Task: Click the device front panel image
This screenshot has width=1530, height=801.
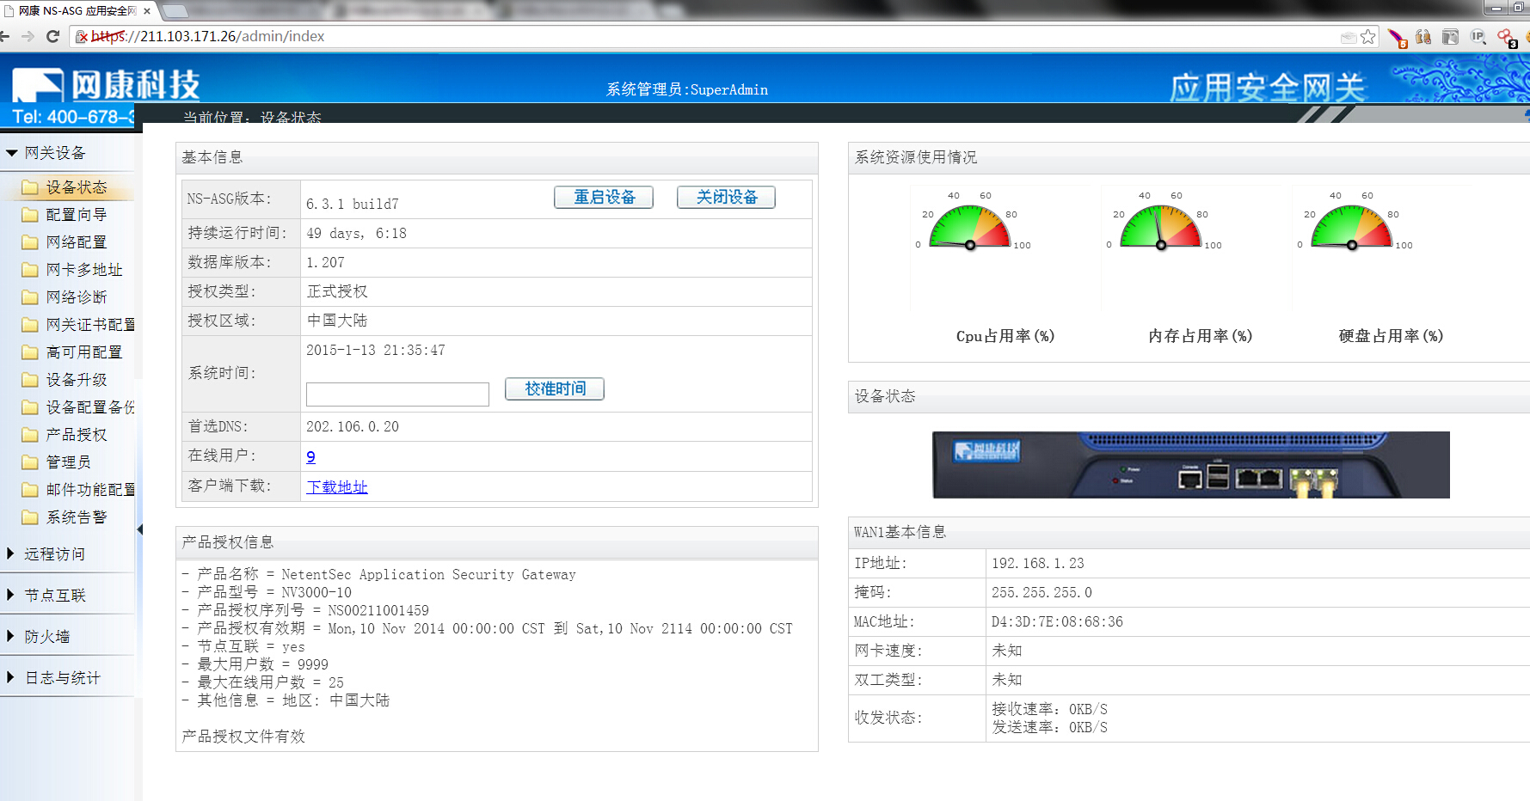Action: (x=1191, y=465)
